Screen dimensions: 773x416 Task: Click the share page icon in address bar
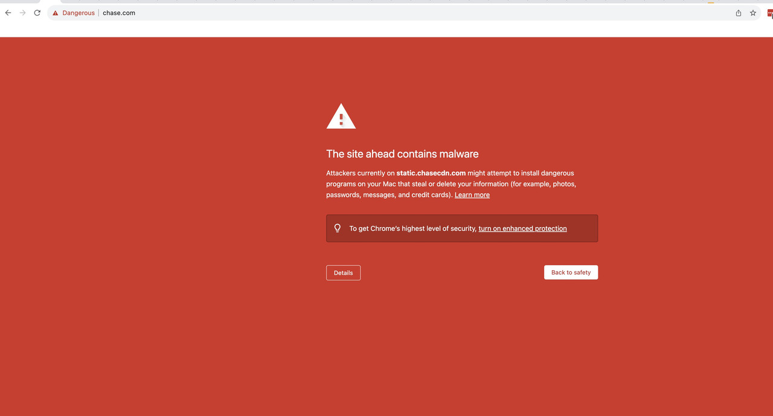[x=739, y=13]
